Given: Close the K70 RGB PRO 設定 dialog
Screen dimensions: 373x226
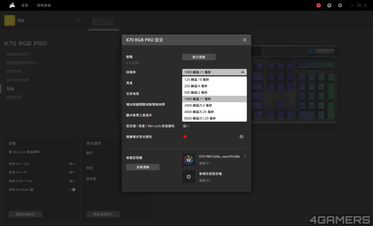Looking at the screenshot, I should tap(245, 40).
